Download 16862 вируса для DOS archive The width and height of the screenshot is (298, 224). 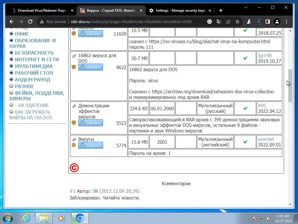coord(91,67)
